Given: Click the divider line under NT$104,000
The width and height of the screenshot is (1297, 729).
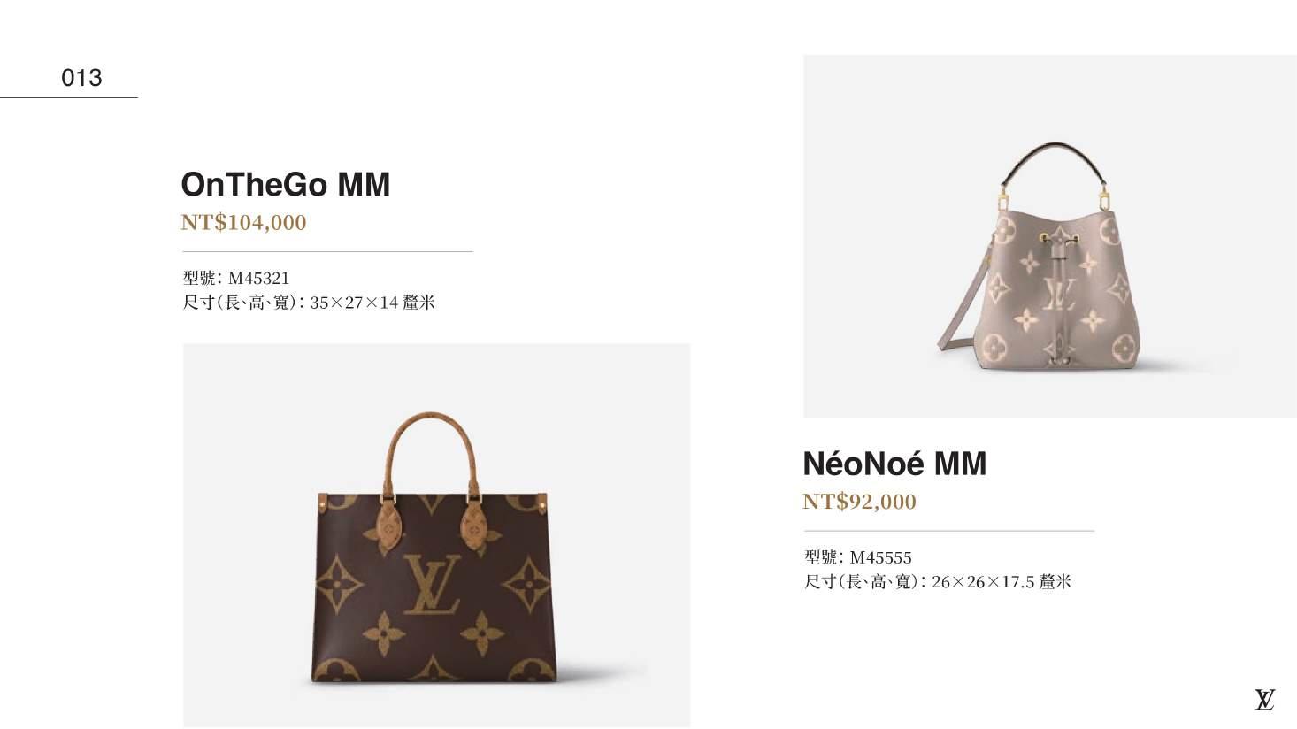Looking at the screenshot, I should click(327, 252).
